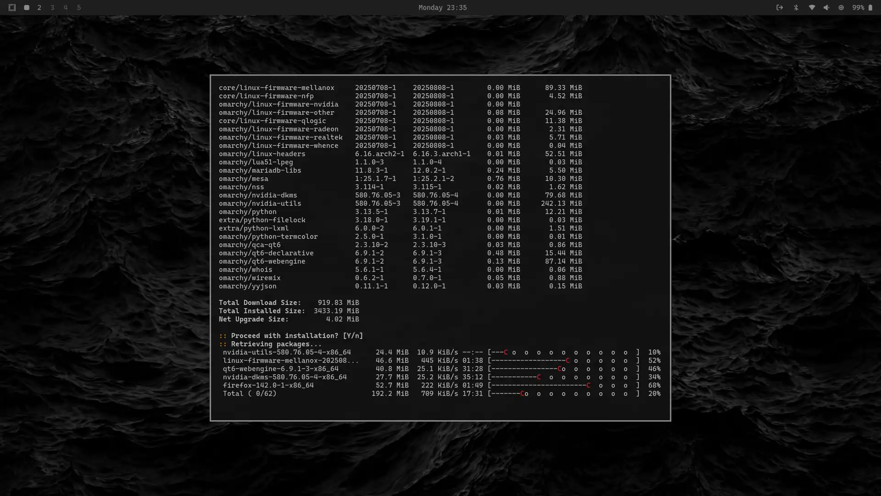The image size is (881, 496).
Task: Select 'omarchy/mesa' package name
Action: pos(243,179)
